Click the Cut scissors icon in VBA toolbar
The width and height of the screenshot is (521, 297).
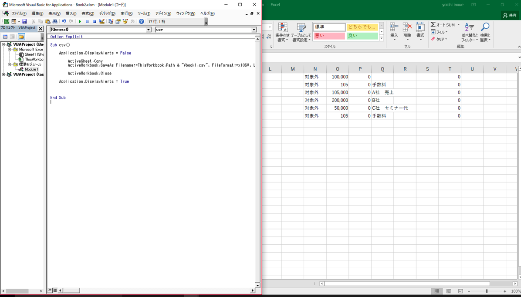tap(34, 21)
